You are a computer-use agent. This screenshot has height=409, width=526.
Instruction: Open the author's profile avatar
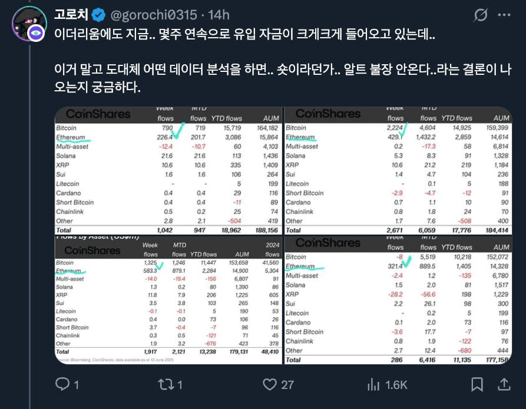[29, 24]
